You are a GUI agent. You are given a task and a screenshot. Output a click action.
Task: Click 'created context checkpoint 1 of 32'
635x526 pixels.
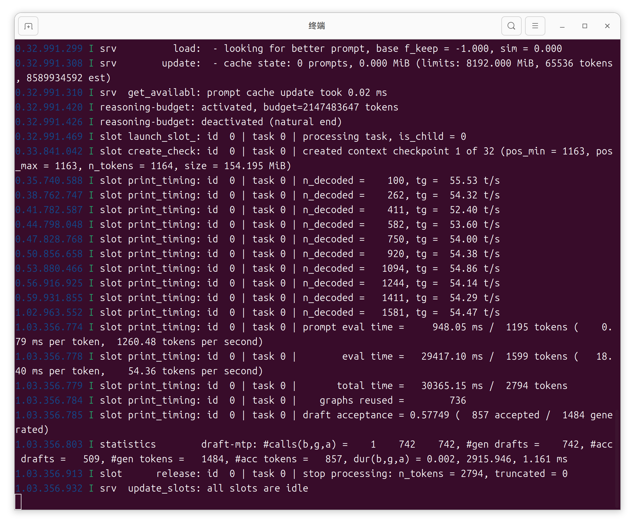click(x=398, y=151)
